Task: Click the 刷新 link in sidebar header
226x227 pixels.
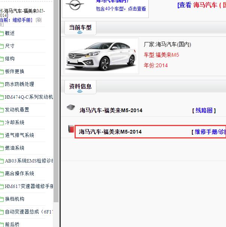Action: [x=39, y=20]
